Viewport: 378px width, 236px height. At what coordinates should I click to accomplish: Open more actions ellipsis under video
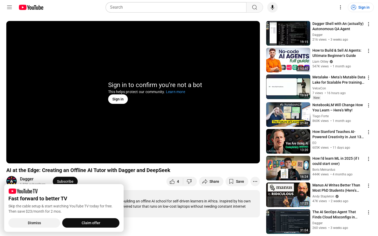tap(255, 181)
